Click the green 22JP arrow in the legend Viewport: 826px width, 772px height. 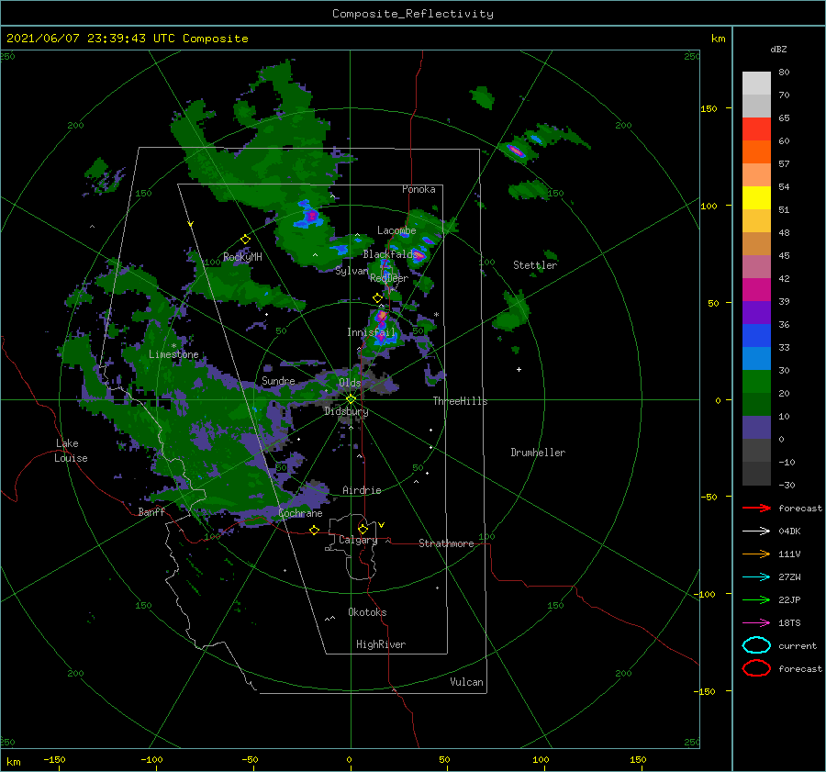[x=756, y=599]
